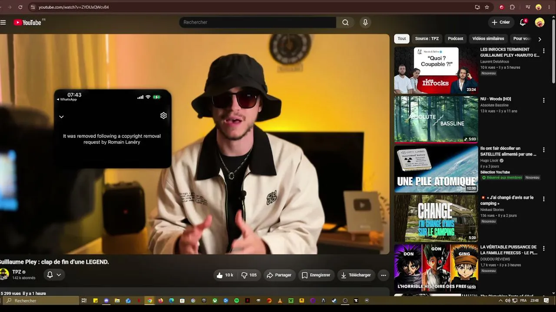Click the Enregistrer button
556x312 pixels.
click(316, 275)
